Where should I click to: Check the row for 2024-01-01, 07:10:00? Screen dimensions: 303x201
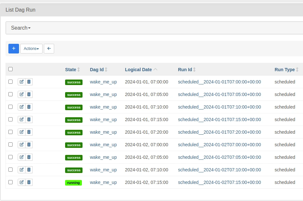10,107
